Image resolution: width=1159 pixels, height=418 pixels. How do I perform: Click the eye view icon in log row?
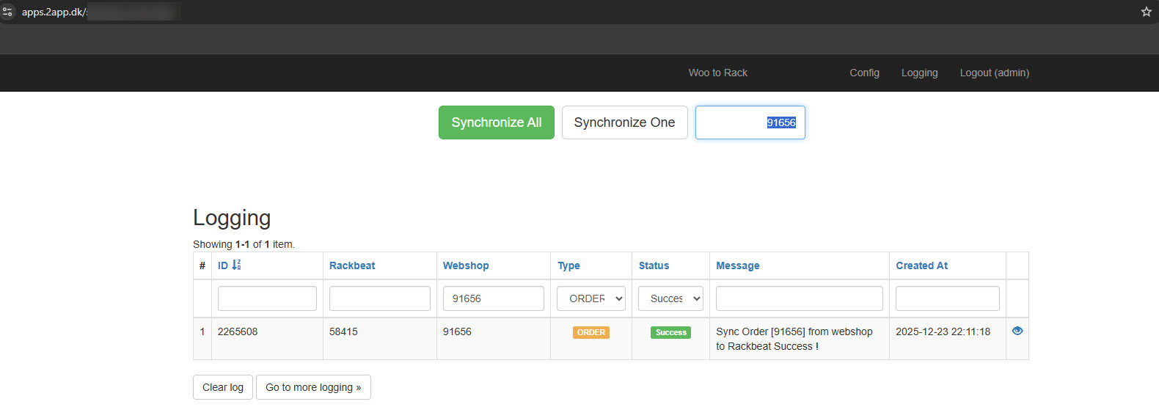click(x=1017, y=331)
